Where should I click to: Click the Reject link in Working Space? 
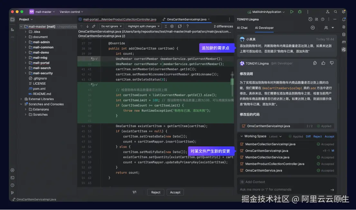coord(317,136)
